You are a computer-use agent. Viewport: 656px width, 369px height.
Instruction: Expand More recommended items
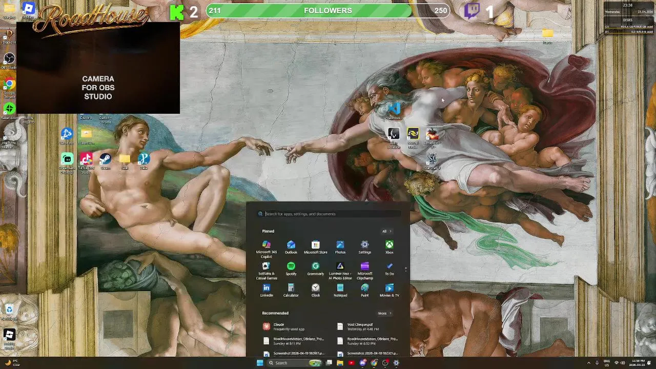tap(384, 313)
